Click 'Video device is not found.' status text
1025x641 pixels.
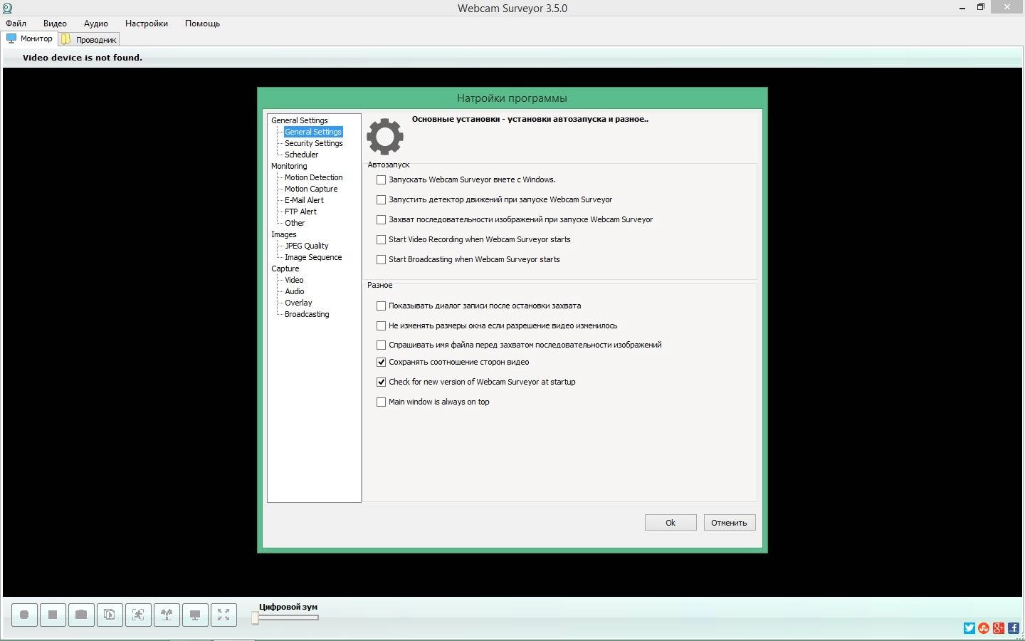[83, 58]
